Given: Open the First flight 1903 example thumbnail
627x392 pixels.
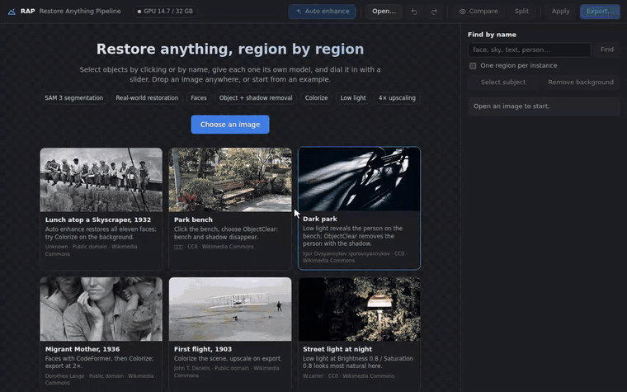Looking at the screenshot, I should click(x=230, y=309).
